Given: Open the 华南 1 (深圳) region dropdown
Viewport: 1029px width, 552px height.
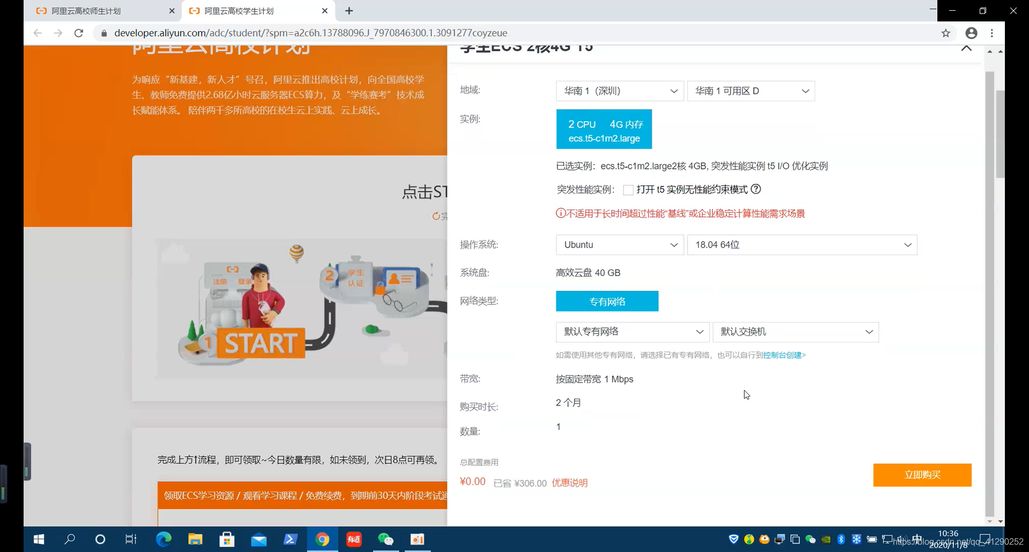Looking at the screenshot, I should coord(620,91).
